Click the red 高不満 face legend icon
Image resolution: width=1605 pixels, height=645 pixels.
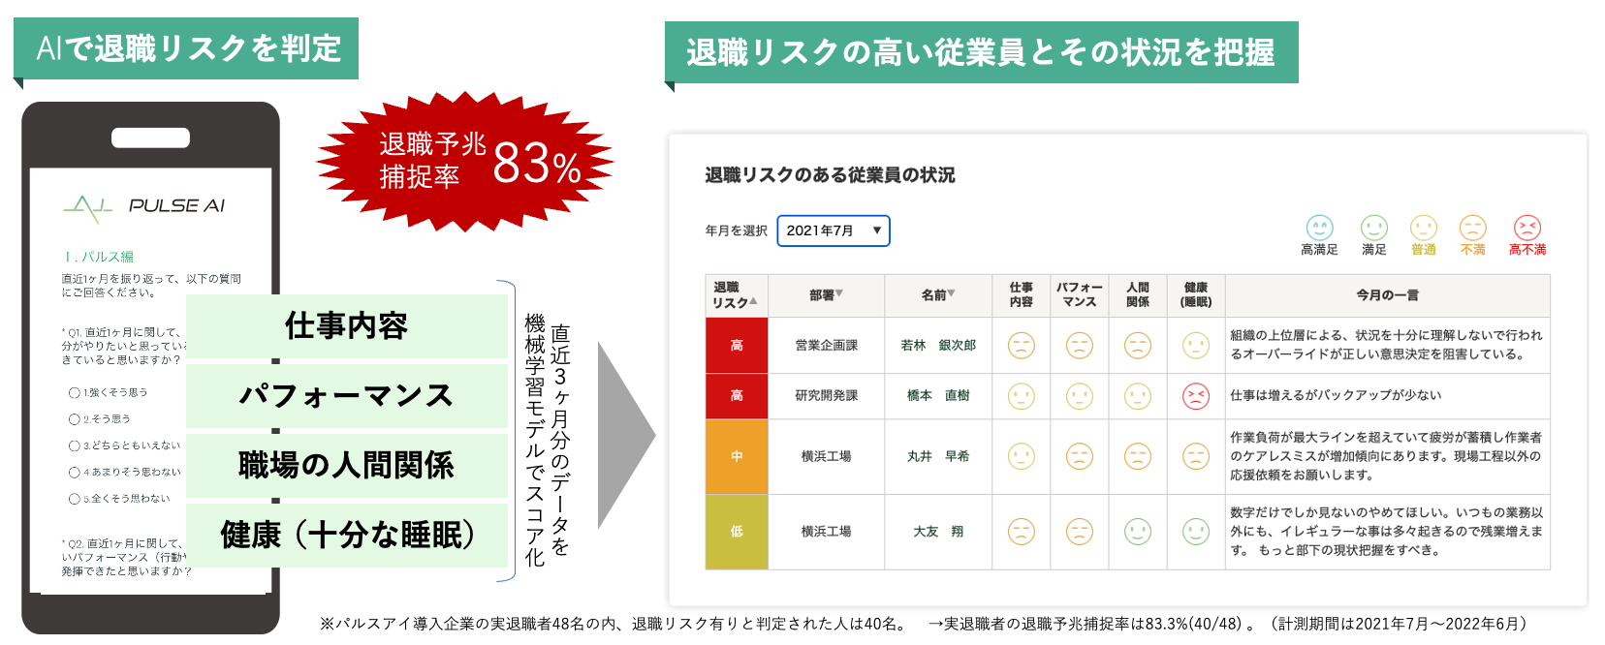(1526, 228)
